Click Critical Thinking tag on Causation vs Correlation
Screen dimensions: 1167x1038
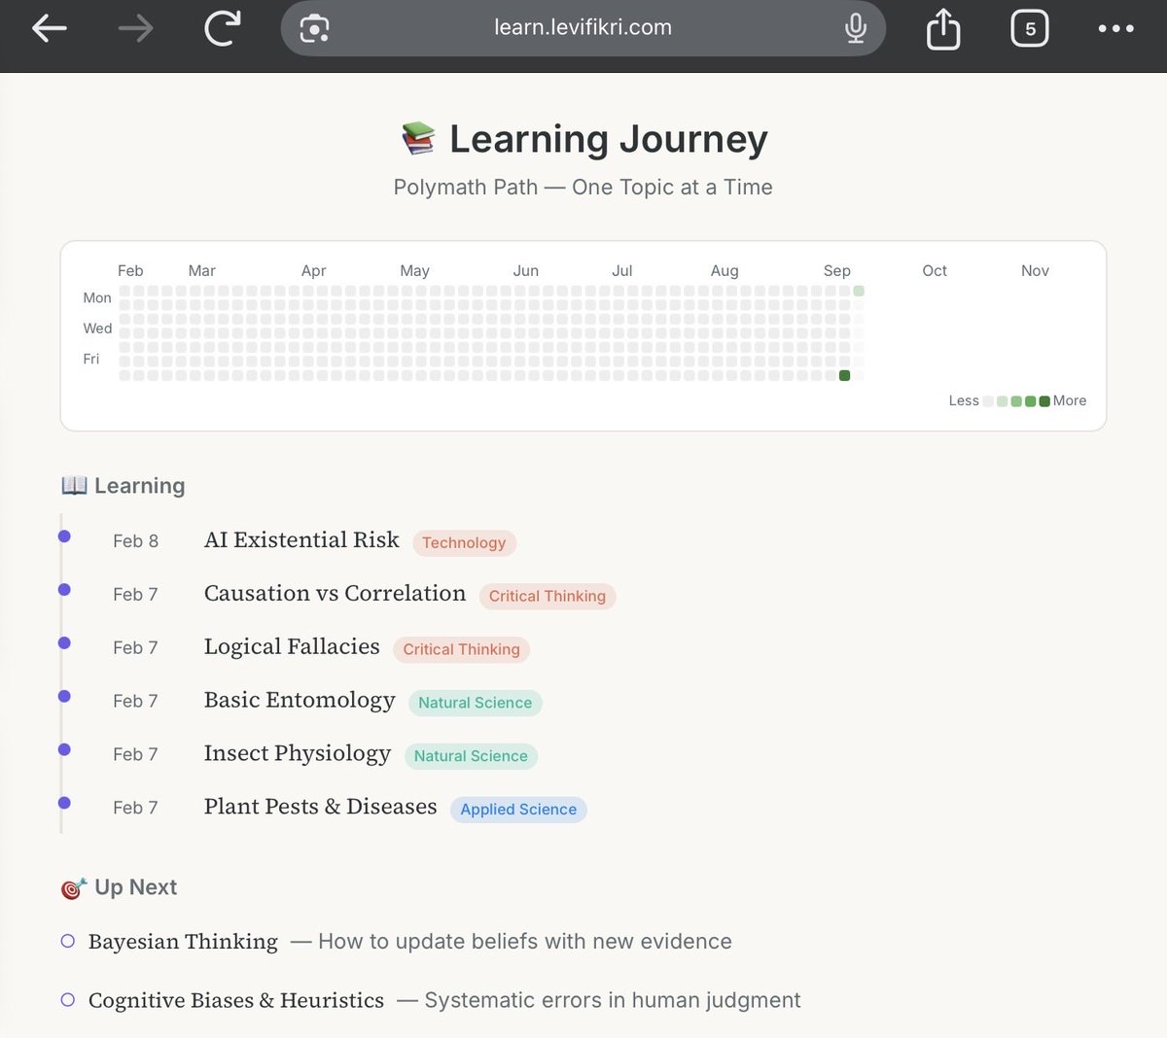click(548, 596)
